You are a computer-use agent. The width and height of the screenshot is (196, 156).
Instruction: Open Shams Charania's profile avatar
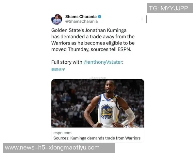57,19
